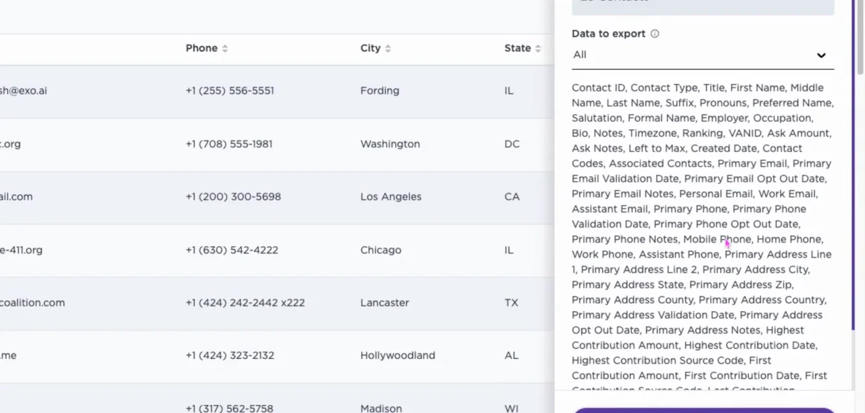
Task: Select the Los Angeles city cell
Action: pyautogui.click(x=391, y=197)
